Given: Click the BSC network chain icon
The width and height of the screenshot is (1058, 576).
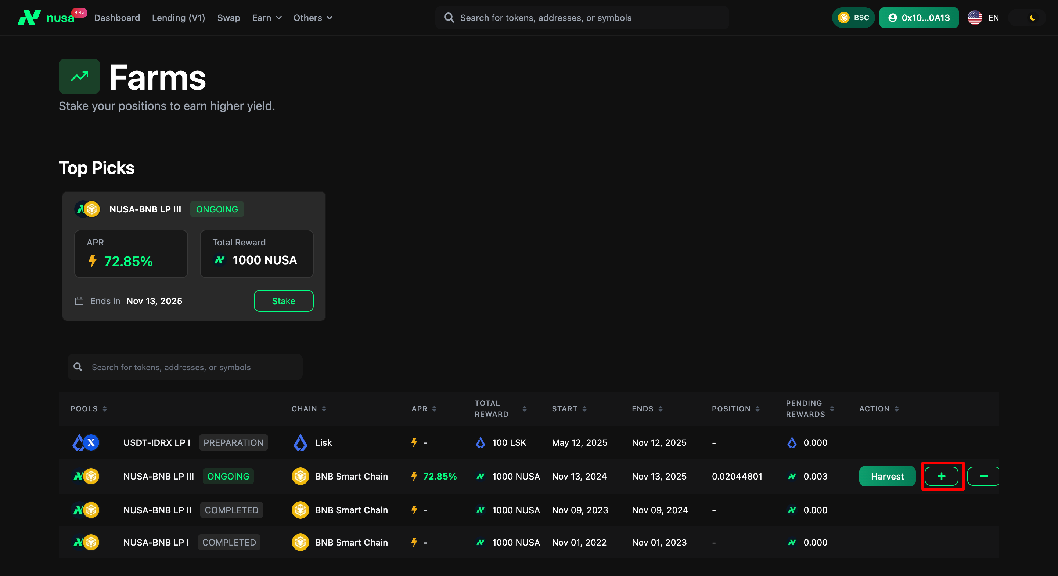Looking at the screenshot, I should point(843,18).
